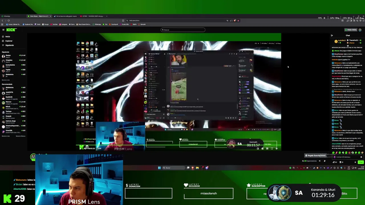Open Facebook bookmark
This screenshot has height=205, width=365.
(28, 24)
